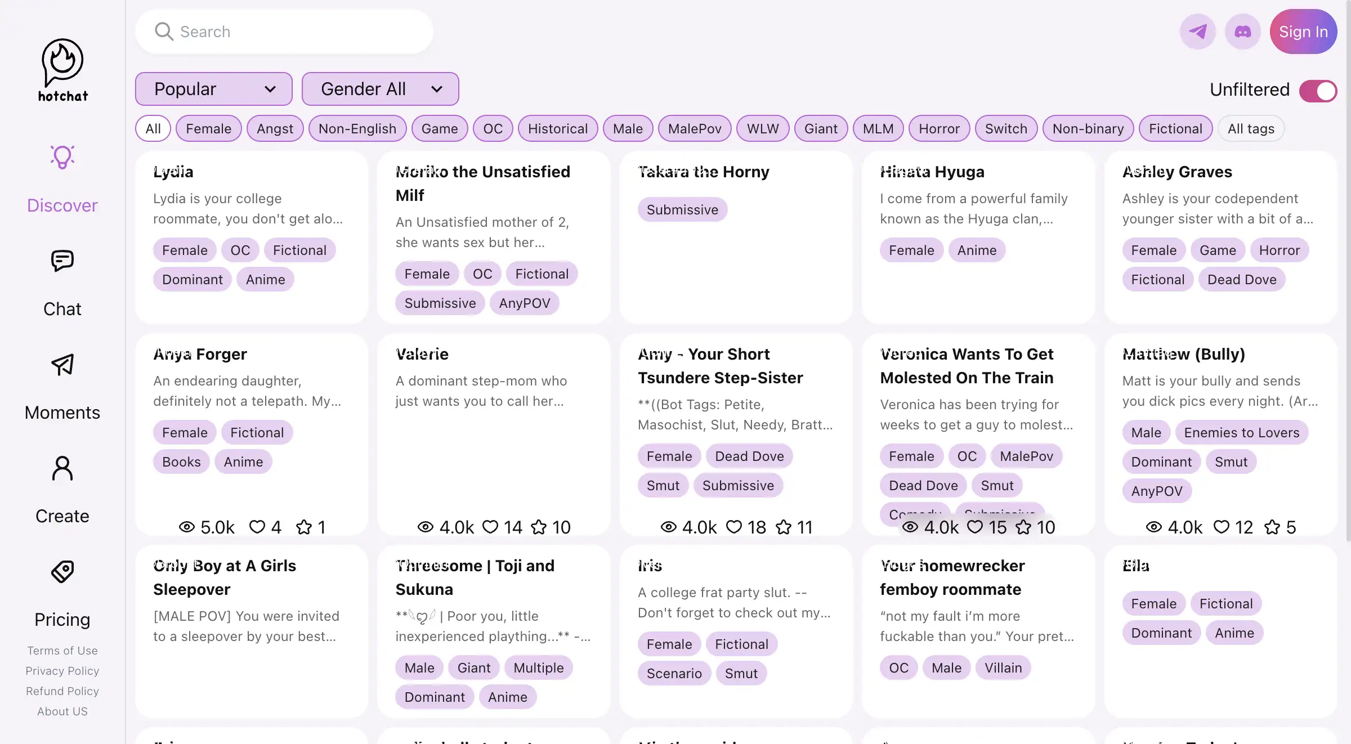The image size is (1351, 744).
Task: Click the page vertical scrollbar
Action: pyautogui.click(x=1348, y=270)
